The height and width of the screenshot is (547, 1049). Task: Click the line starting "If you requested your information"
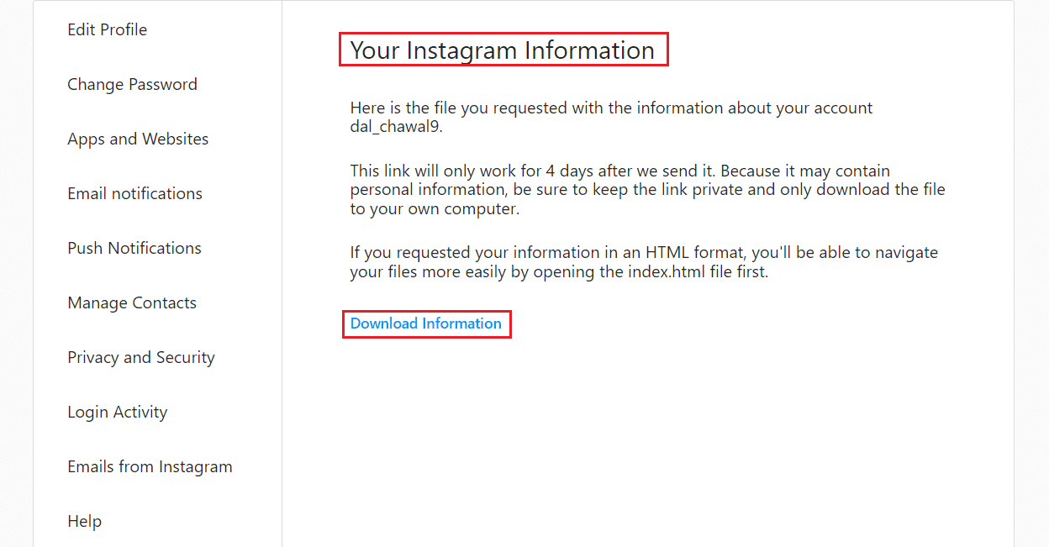tap(643, 253)
